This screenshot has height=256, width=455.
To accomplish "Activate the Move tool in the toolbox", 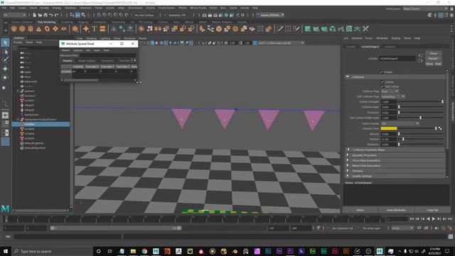I will tap(5, 69).
